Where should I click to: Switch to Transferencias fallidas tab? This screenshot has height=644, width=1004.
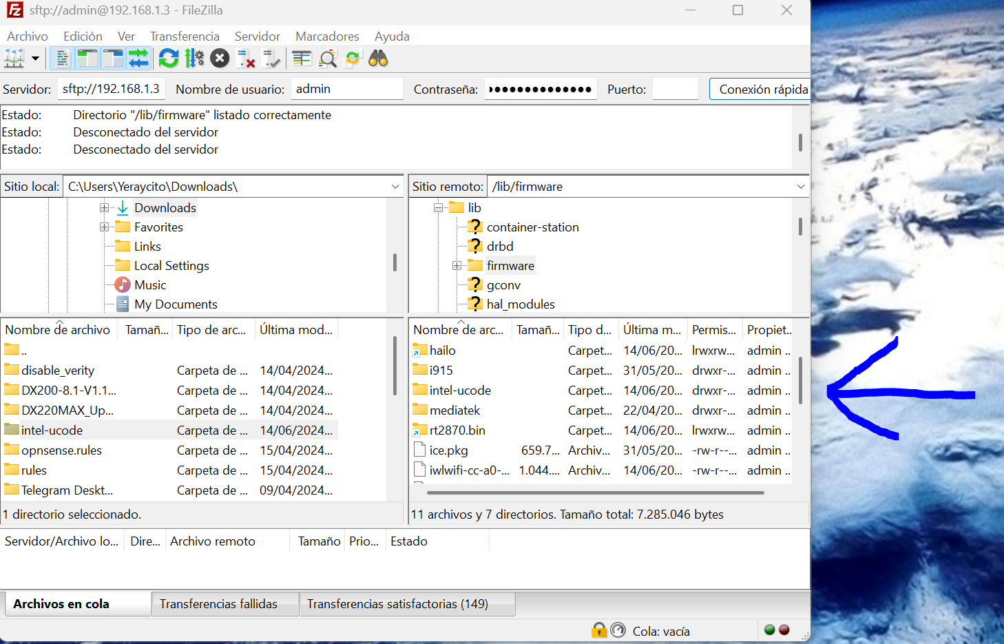pos(218,604)
